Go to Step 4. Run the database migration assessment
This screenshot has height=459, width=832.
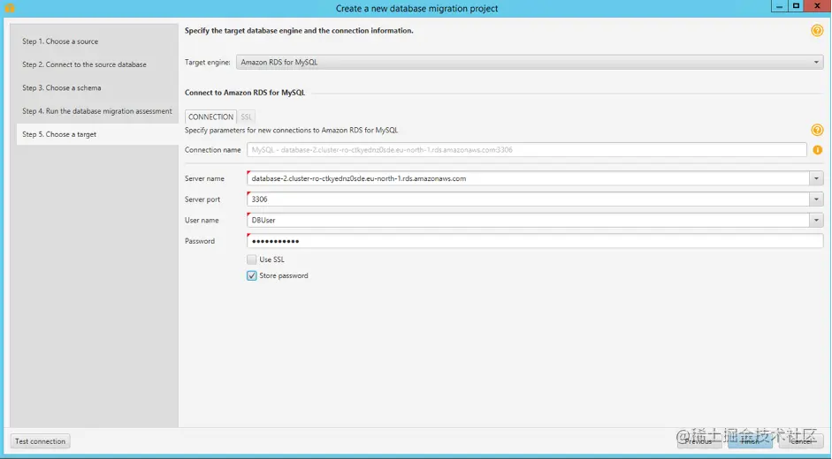coord(97,111)
